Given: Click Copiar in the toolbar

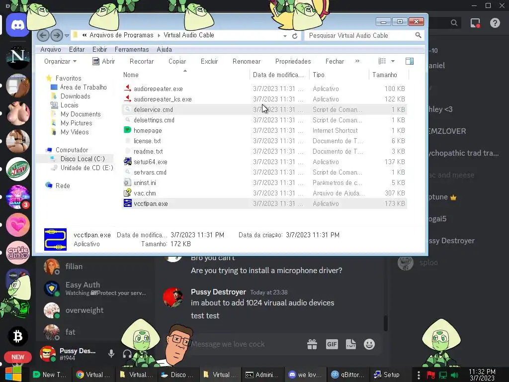Looking at the screenshot, I should [x=177, y=61].
